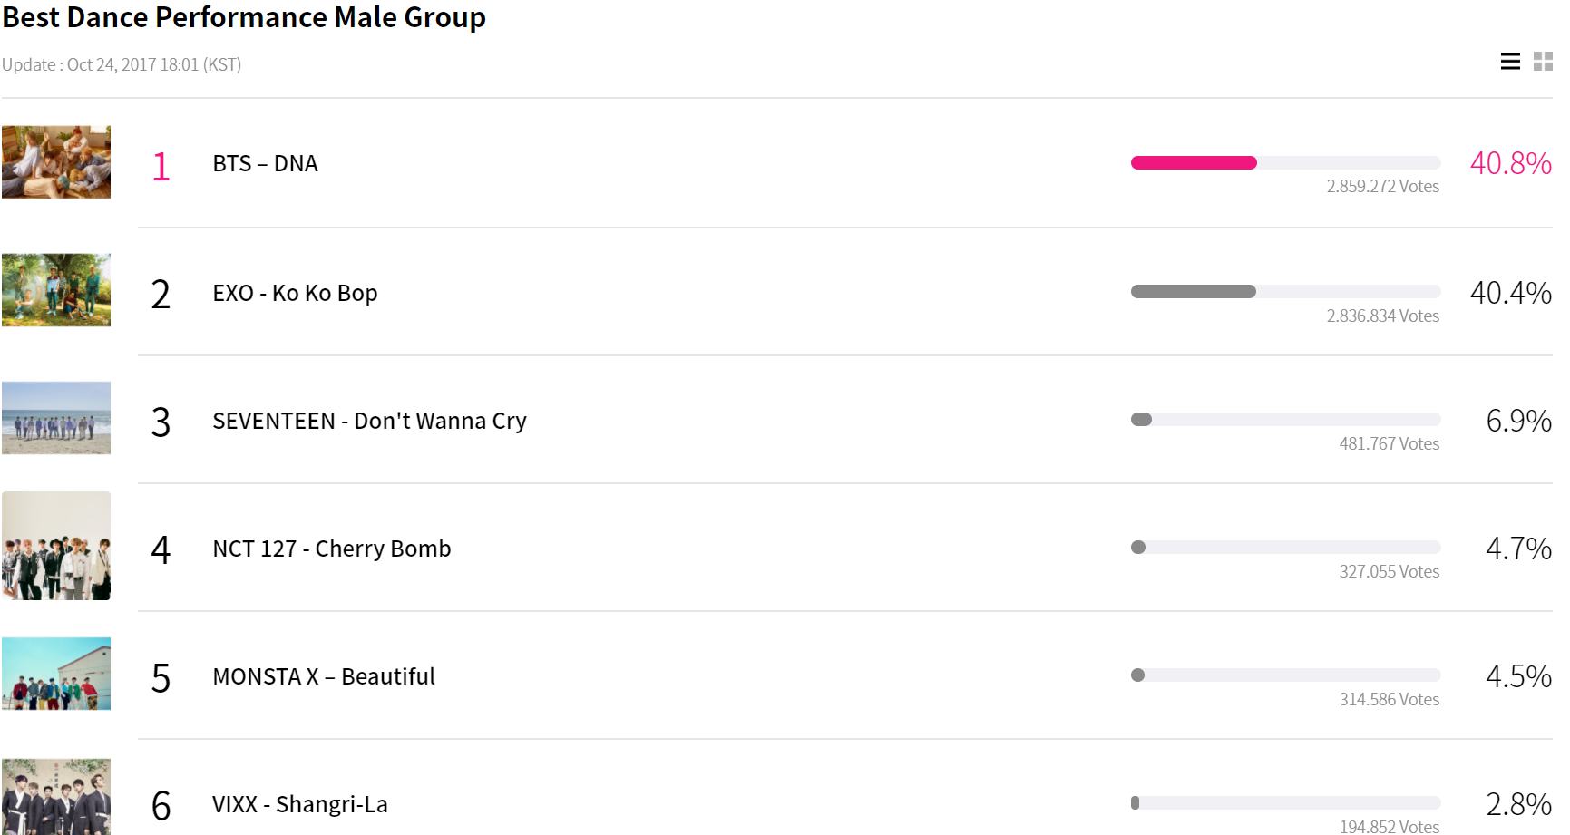
Task: Switch to list view layout
Action: point(1510,62)
